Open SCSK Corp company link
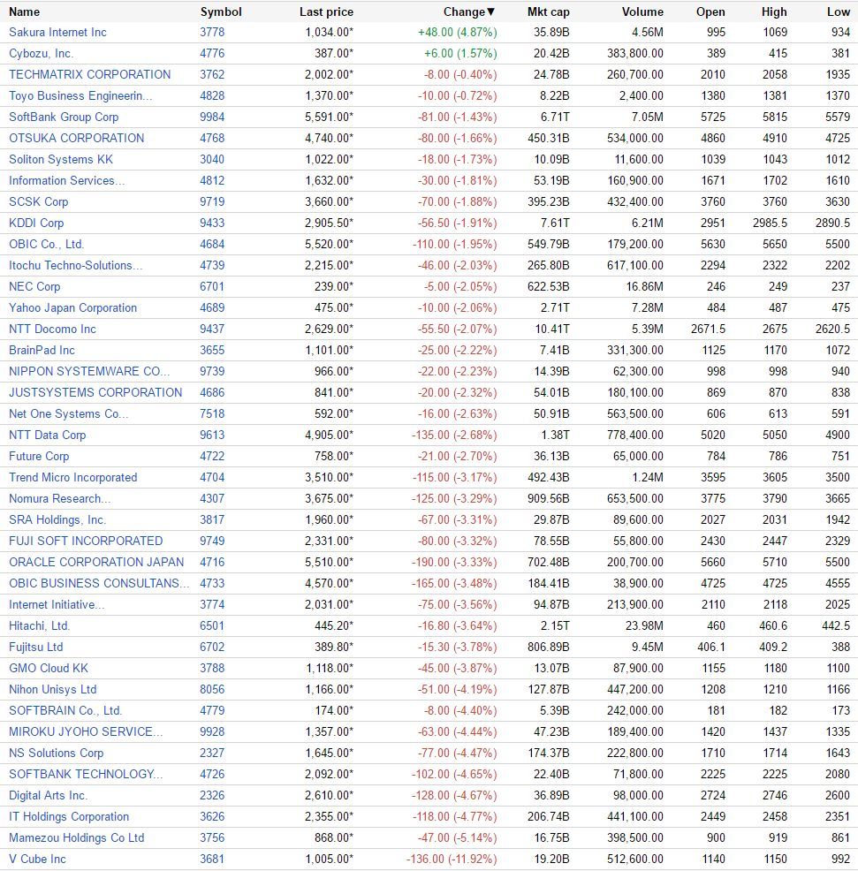The image size is (858, 871). 38,201
